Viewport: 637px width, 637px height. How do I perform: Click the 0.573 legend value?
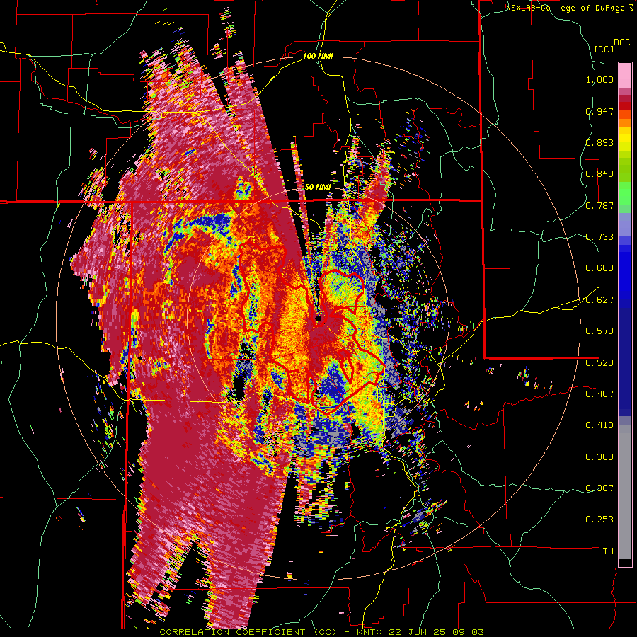point(599,331)
